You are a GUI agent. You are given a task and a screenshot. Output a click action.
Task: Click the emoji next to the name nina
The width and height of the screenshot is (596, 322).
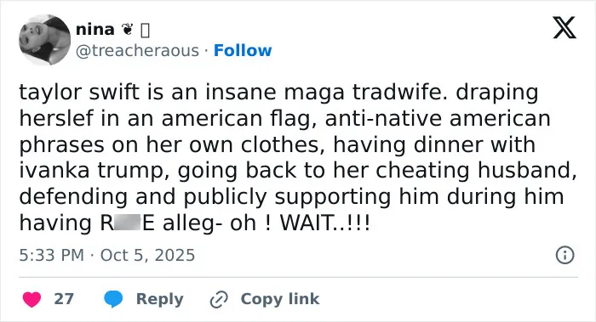[x=128, y=29]
